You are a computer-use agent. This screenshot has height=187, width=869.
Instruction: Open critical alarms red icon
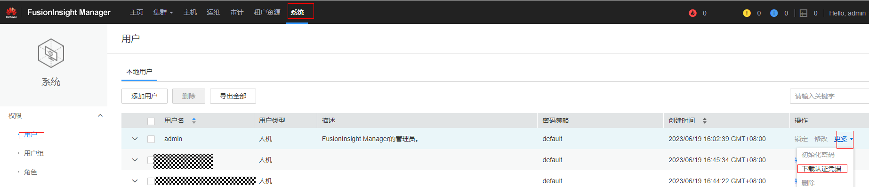coord(692,13)
